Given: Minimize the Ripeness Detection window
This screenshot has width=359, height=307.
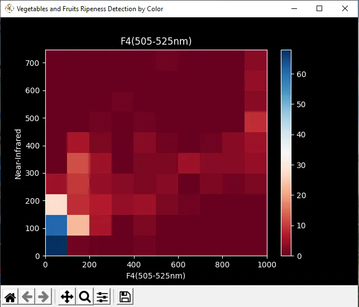Looking at the screenshot, I should [x=294, y=8].
